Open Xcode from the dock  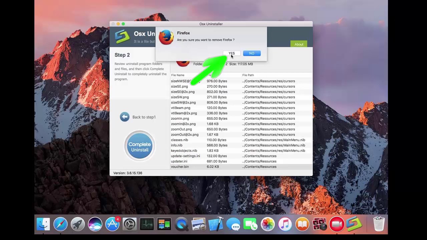pos(216,224)
